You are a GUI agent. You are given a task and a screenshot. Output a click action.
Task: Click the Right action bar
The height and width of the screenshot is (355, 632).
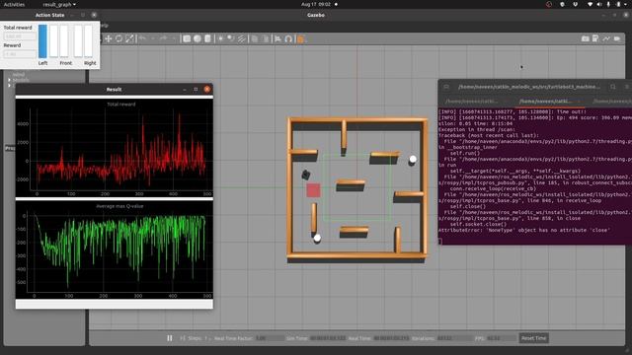point(88,41)
